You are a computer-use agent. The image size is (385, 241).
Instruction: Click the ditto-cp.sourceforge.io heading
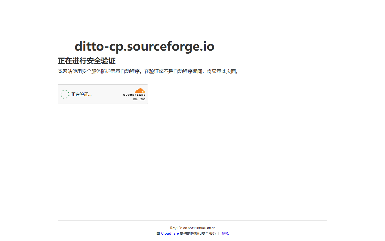point(144,46)
